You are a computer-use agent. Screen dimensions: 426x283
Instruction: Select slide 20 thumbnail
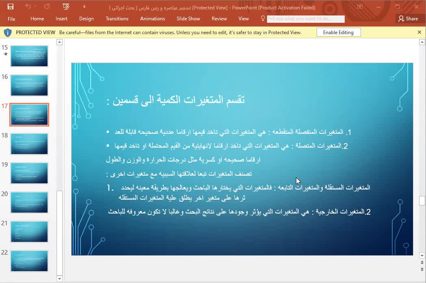point(29,202)
